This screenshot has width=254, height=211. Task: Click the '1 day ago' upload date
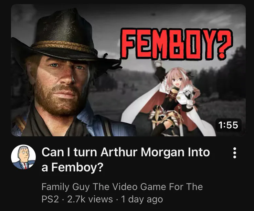(142, 199)
